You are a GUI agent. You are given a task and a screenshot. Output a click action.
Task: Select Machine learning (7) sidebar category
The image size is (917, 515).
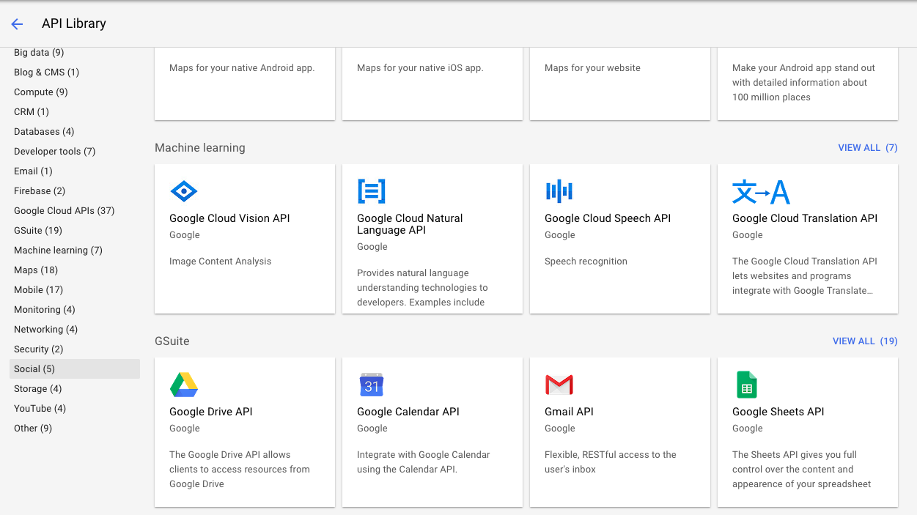click(58, 251)
